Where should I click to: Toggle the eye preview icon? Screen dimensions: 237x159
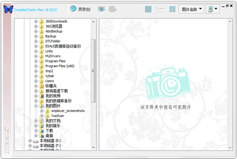click(102, 9)
